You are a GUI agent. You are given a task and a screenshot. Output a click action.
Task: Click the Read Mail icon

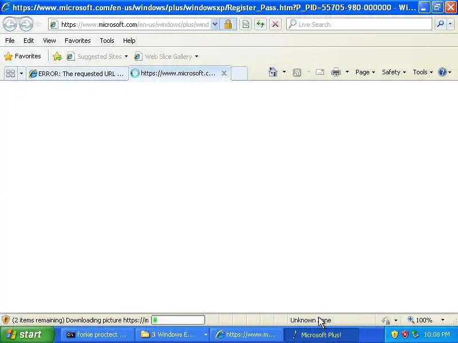point(320,72)
